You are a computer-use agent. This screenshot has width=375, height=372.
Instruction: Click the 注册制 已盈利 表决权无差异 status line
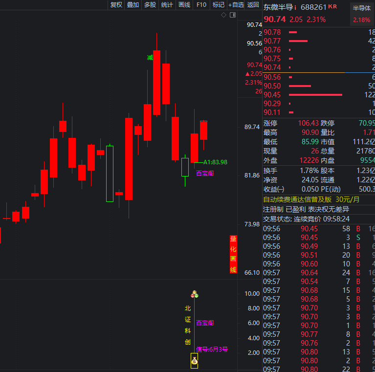click(306, 210)
